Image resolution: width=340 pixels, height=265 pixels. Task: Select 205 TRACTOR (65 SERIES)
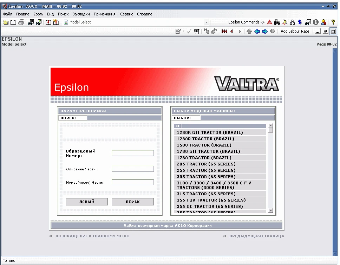tap(220, 164)
